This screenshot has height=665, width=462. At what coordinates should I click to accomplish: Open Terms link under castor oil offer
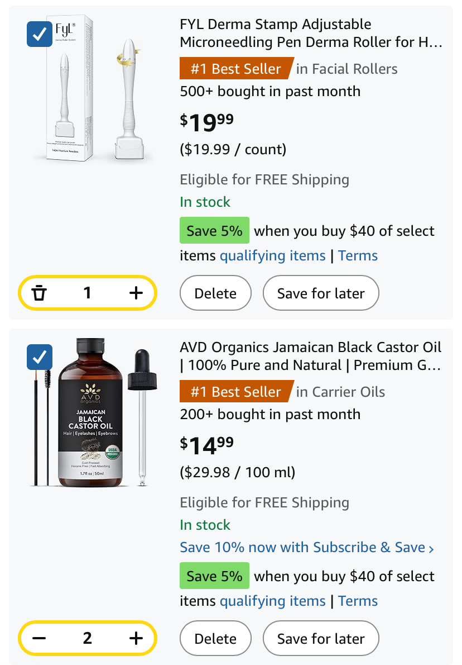(358, 601)
